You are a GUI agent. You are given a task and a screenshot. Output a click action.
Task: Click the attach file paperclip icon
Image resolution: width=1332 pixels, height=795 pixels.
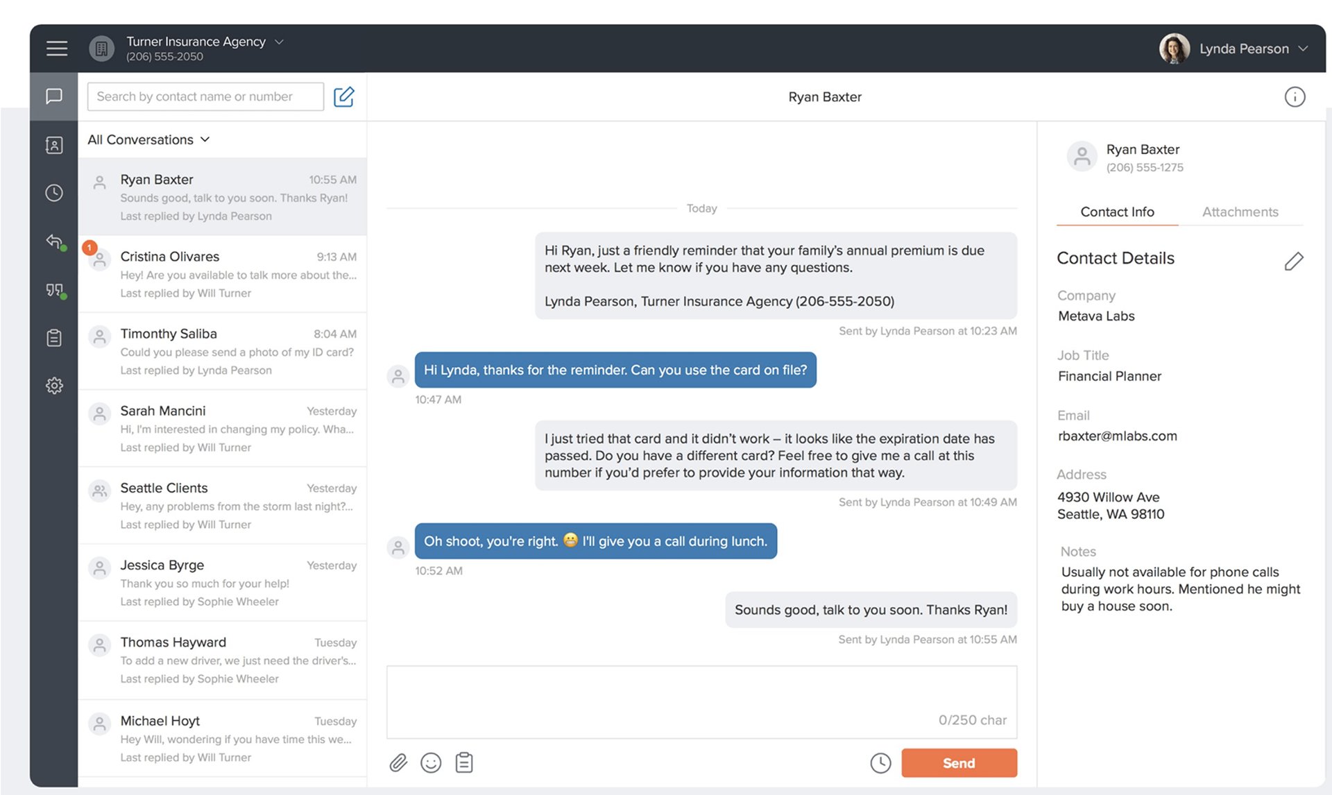click(398, 763)
